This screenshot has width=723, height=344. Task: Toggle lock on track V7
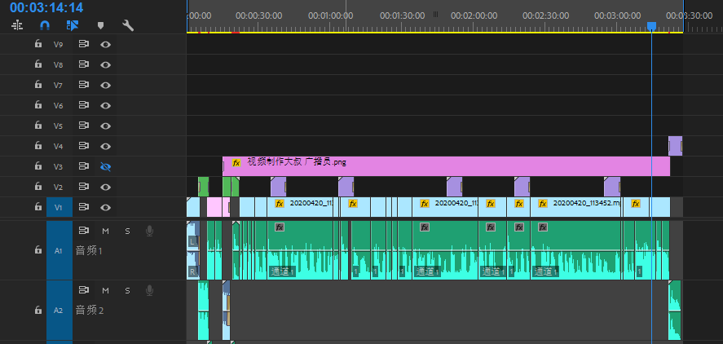38,85
